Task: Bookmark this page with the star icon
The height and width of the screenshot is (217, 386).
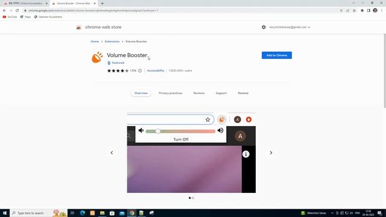Action: tap(354, 11)
